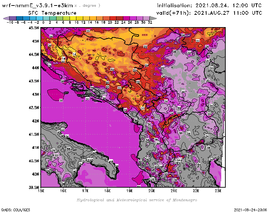The height and width of the screenshot is (212, 274).
Task: Click the '20E' longitude label
Action: click(x=152, y=191)
